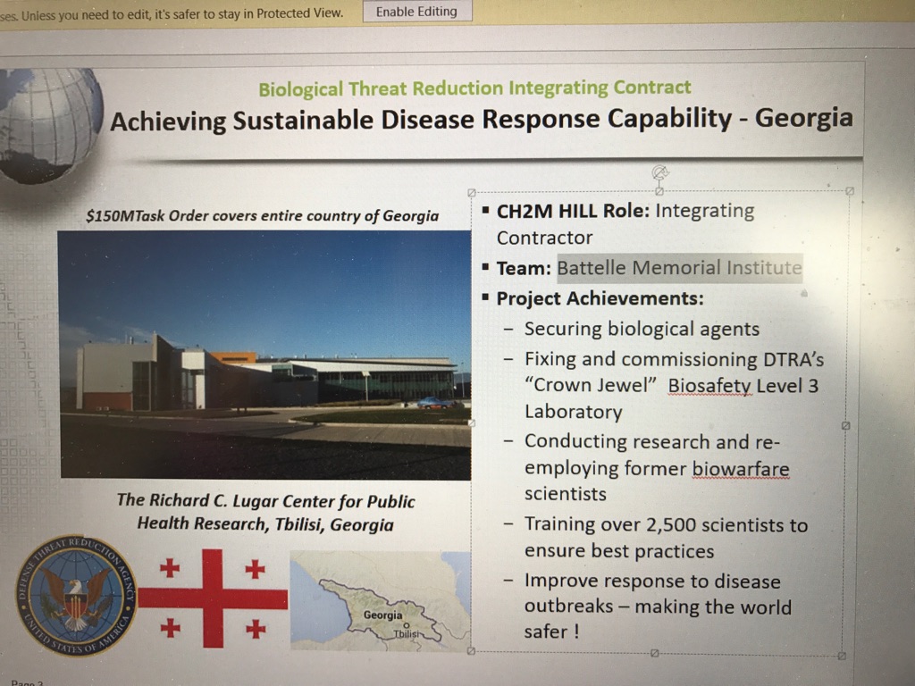915x686 pixels.
Task: Click the highlighted Battelle Memorial Institute text
Action: tap(679, 267)
